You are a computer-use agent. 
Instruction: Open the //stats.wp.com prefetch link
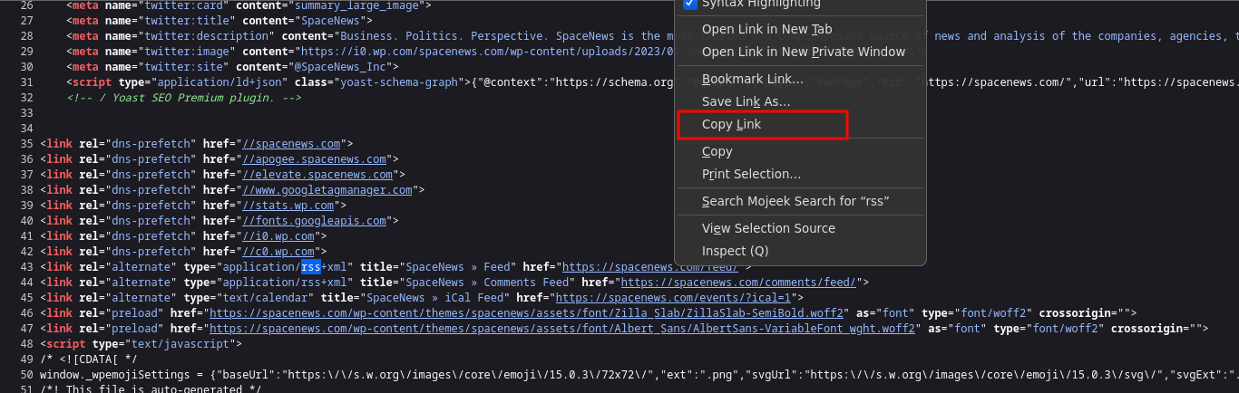[287, 205]
